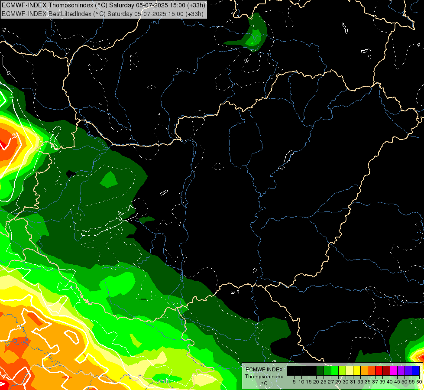The width and height of the screenshot is (424, 390).
Task: Click legend tick value 37
Action: [375, 382]
